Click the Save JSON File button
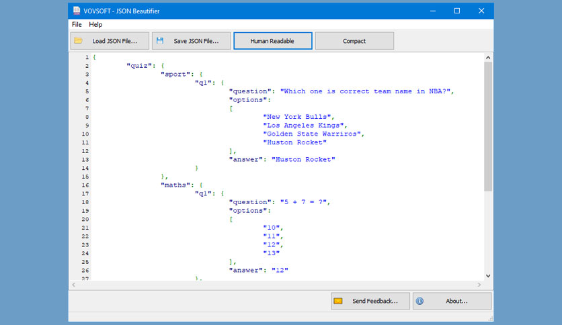The image size is (562, 325). [192, 41]
